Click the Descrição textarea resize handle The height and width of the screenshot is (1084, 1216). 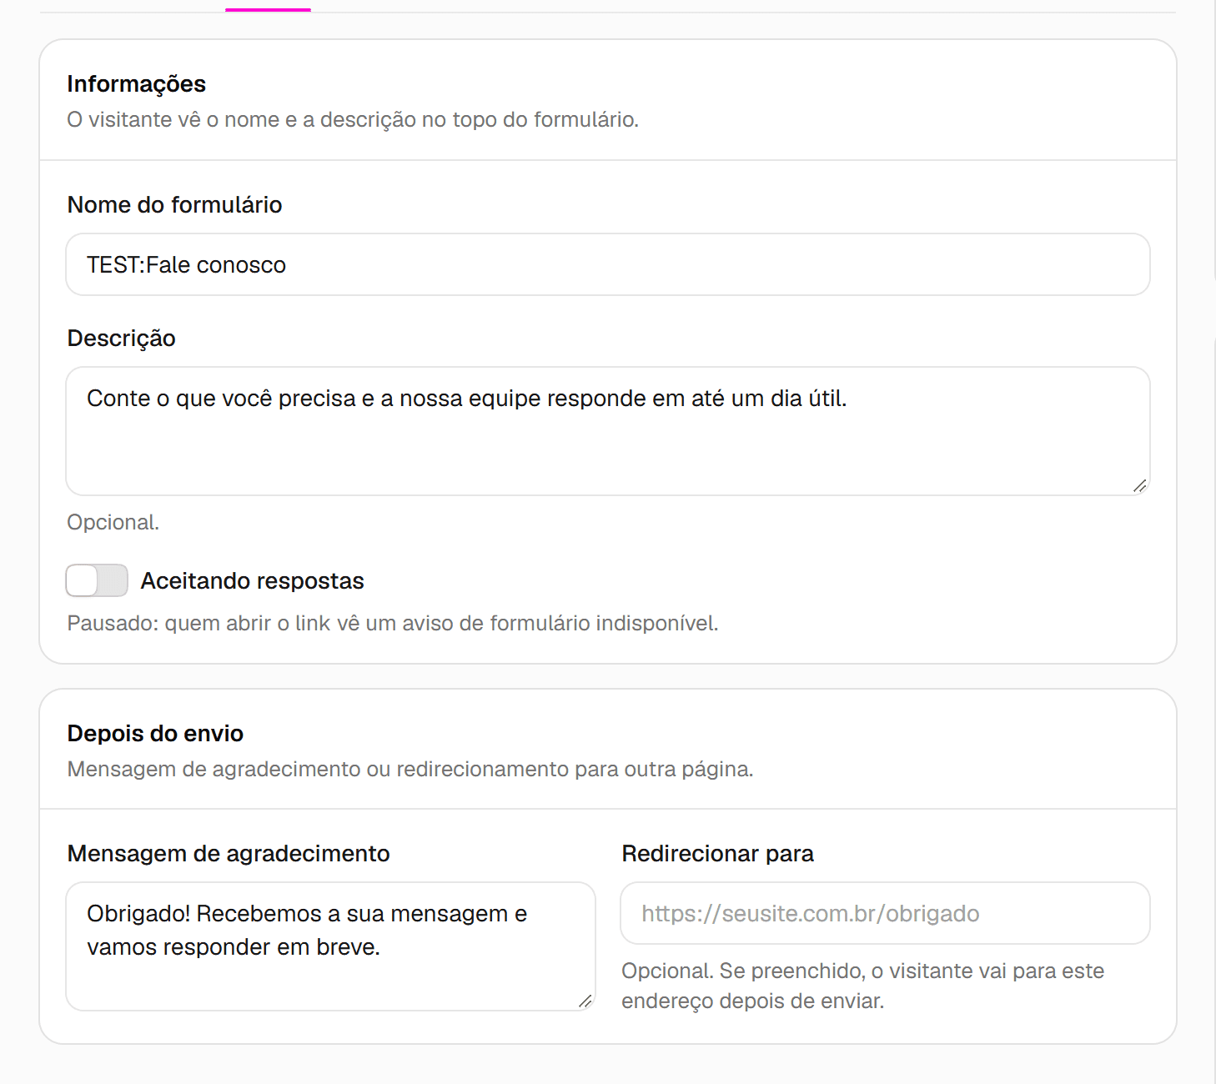point(1139,485)
